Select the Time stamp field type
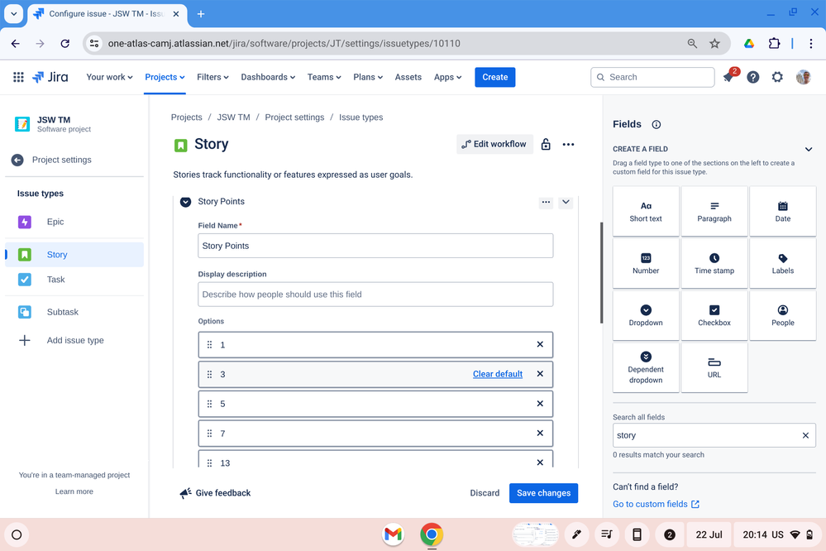Viewport: 826px width, 551px height. 714,263
